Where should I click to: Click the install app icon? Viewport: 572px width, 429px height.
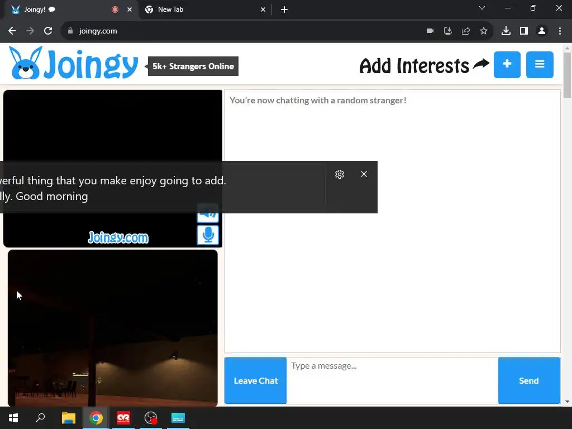[x=448, y=31]
